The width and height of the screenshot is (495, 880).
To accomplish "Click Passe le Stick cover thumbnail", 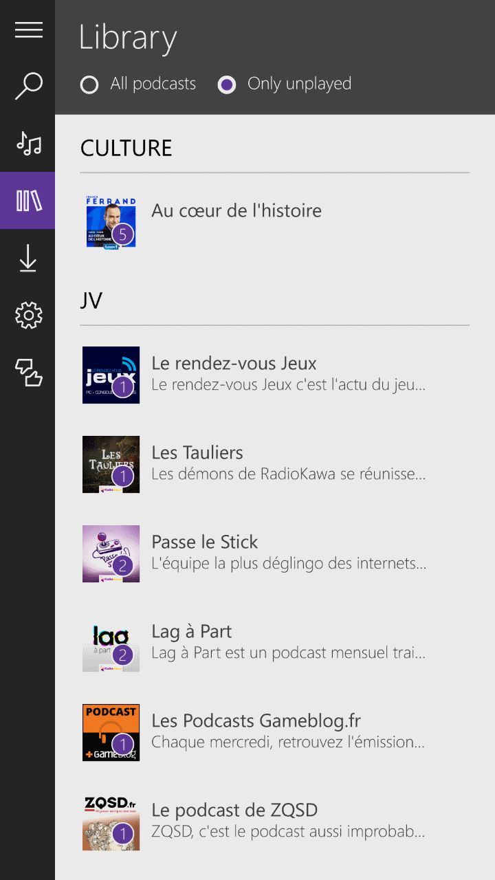I will coord(111,553).
